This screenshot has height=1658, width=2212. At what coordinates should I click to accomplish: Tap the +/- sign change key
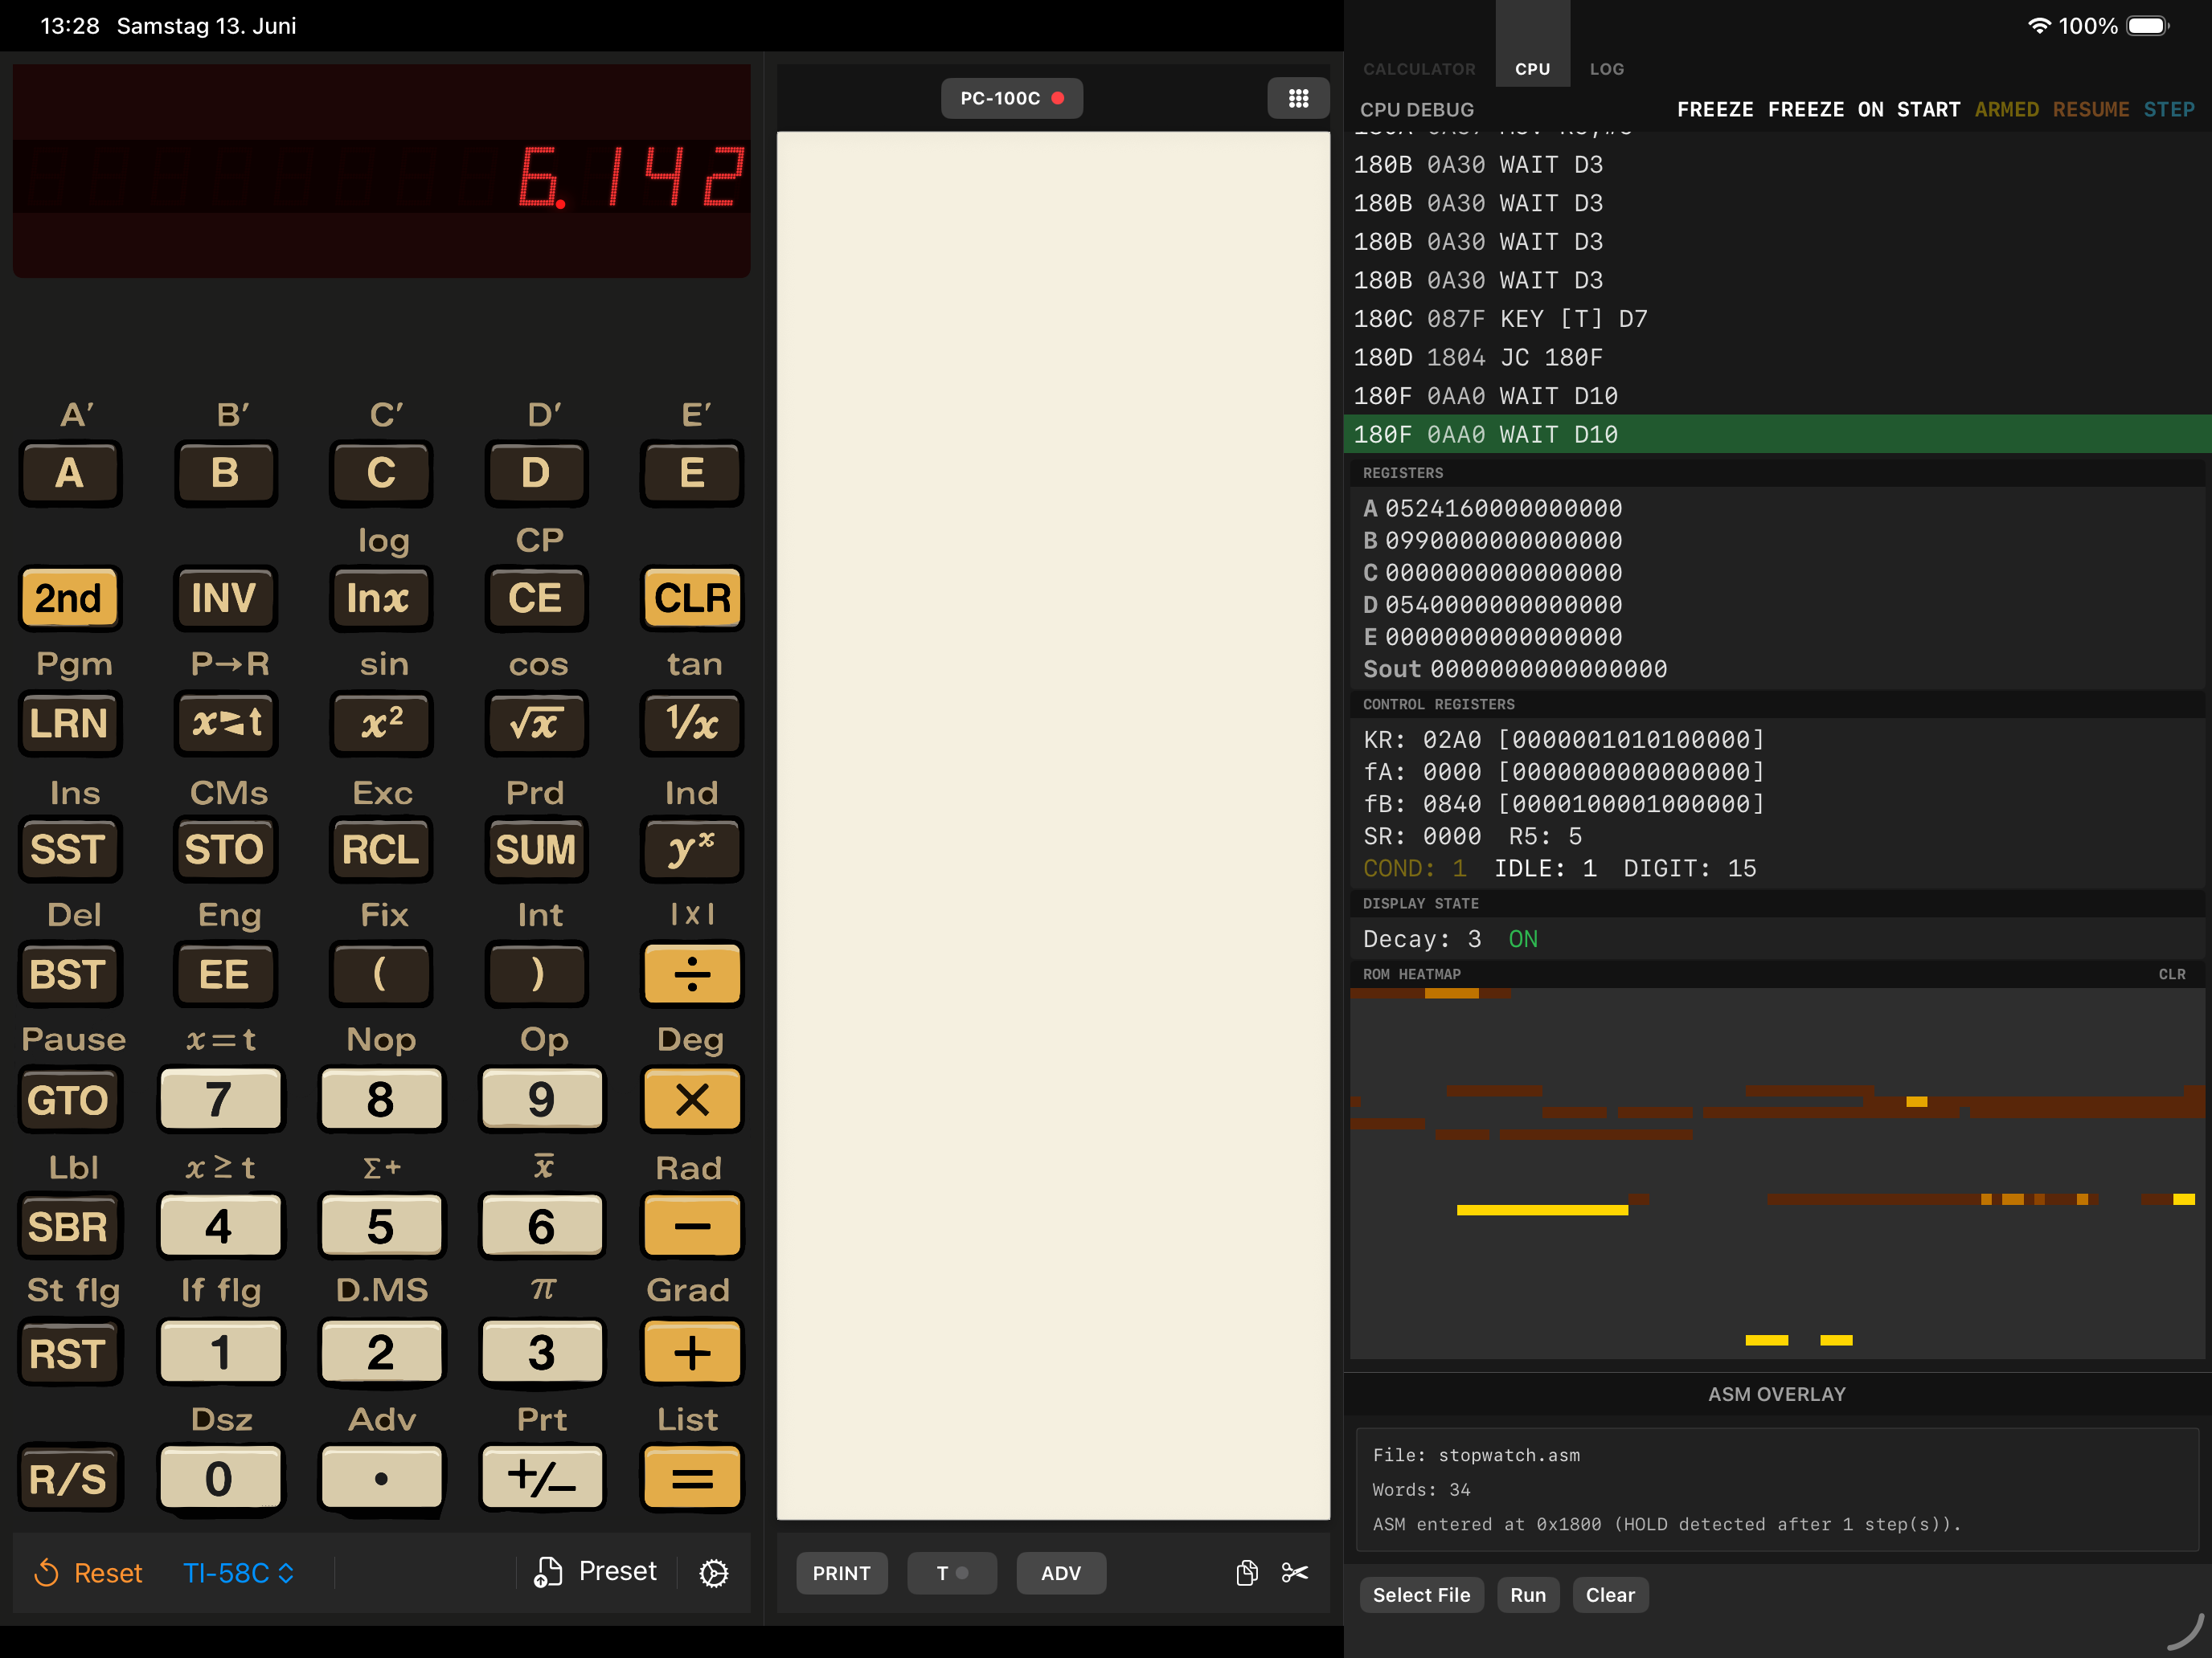click(542, 1478)
